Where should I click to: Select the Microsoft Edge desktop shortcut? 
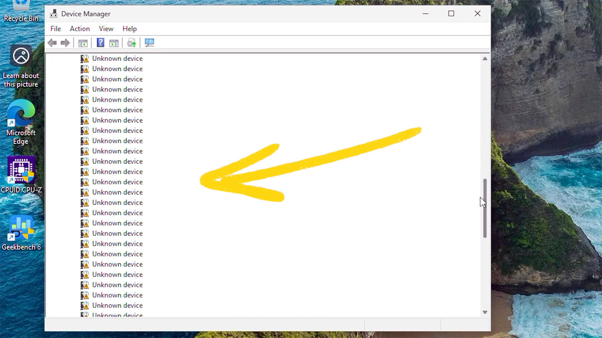tap(21, 122)
